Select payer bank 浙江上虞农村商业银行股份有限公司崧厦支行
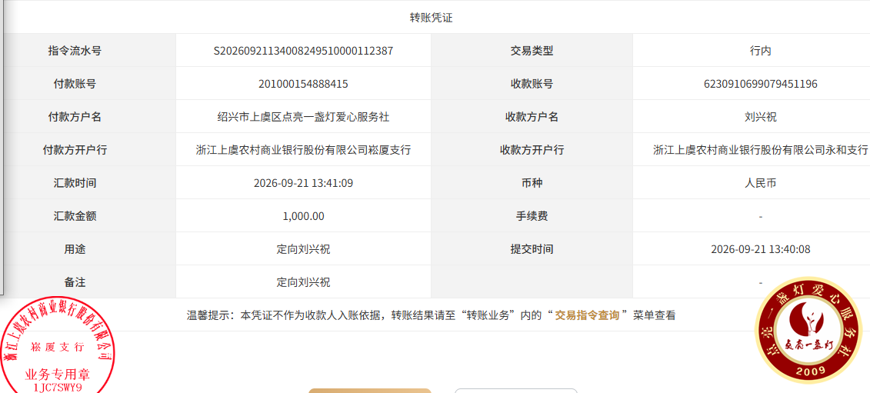The image size is (870, 393). point(304,151)
